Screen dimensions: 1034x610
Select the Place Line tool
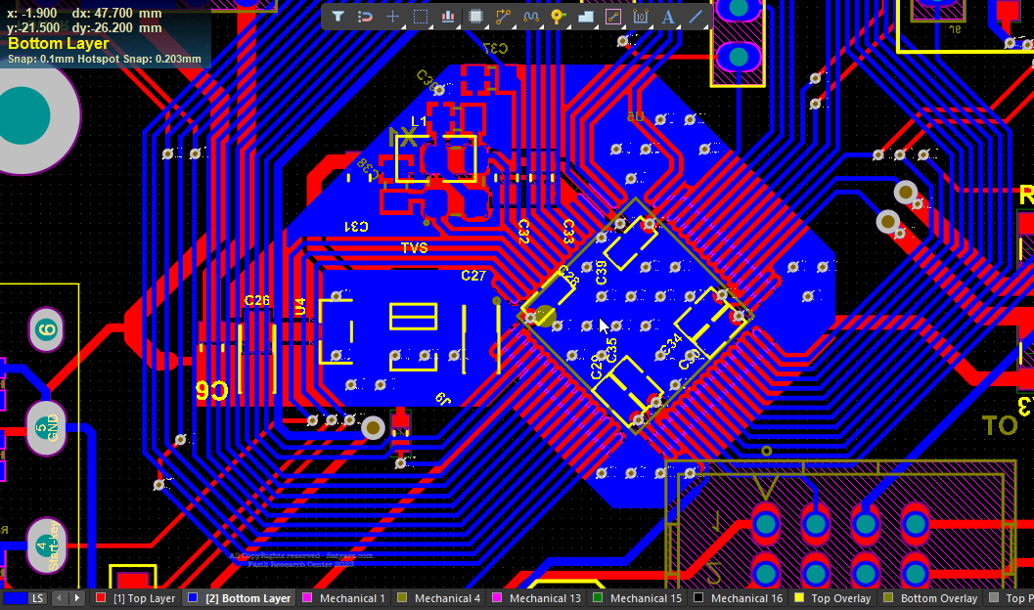pyautogui.click(x=697, y=17)
